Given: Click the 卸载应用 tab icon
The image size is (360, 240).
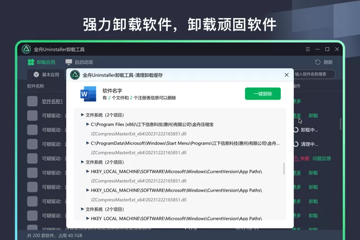Looking at the screenshot, I should (x=31, y=62).
